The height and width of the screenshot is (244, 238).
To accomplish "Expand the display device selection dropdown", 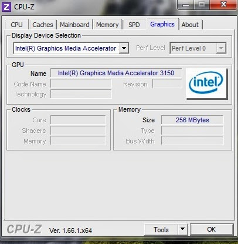I will tap(124, 48).
